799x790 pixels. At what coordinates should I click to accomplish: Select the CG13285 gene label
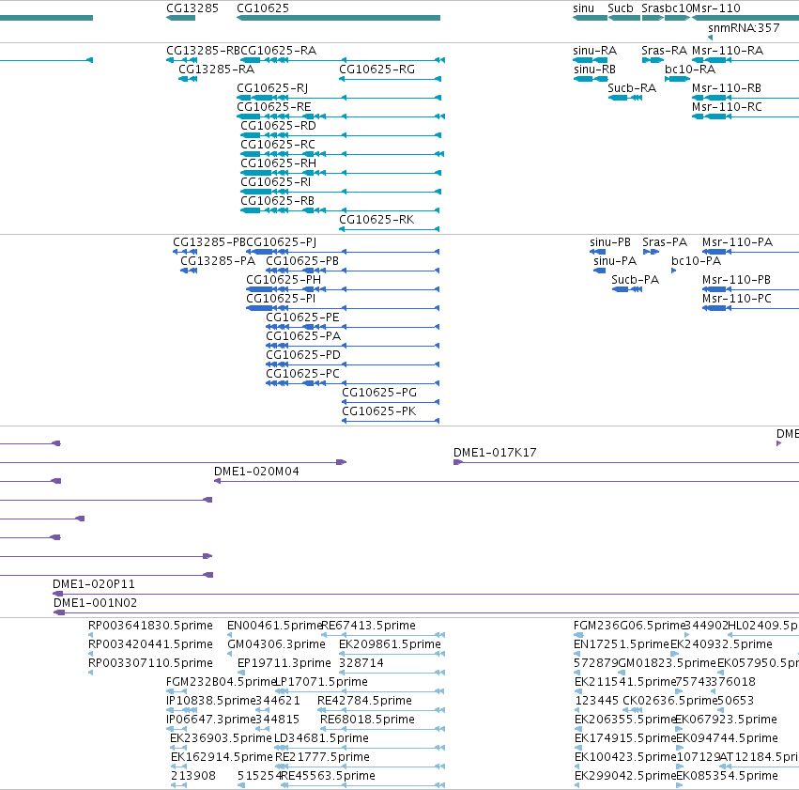(192, 8)
